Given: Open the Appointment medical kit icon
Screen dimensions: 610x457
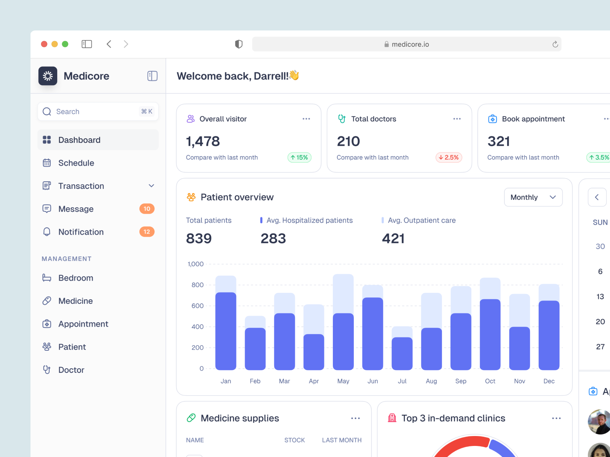Looking at the screenshot, I should (47, 324).
